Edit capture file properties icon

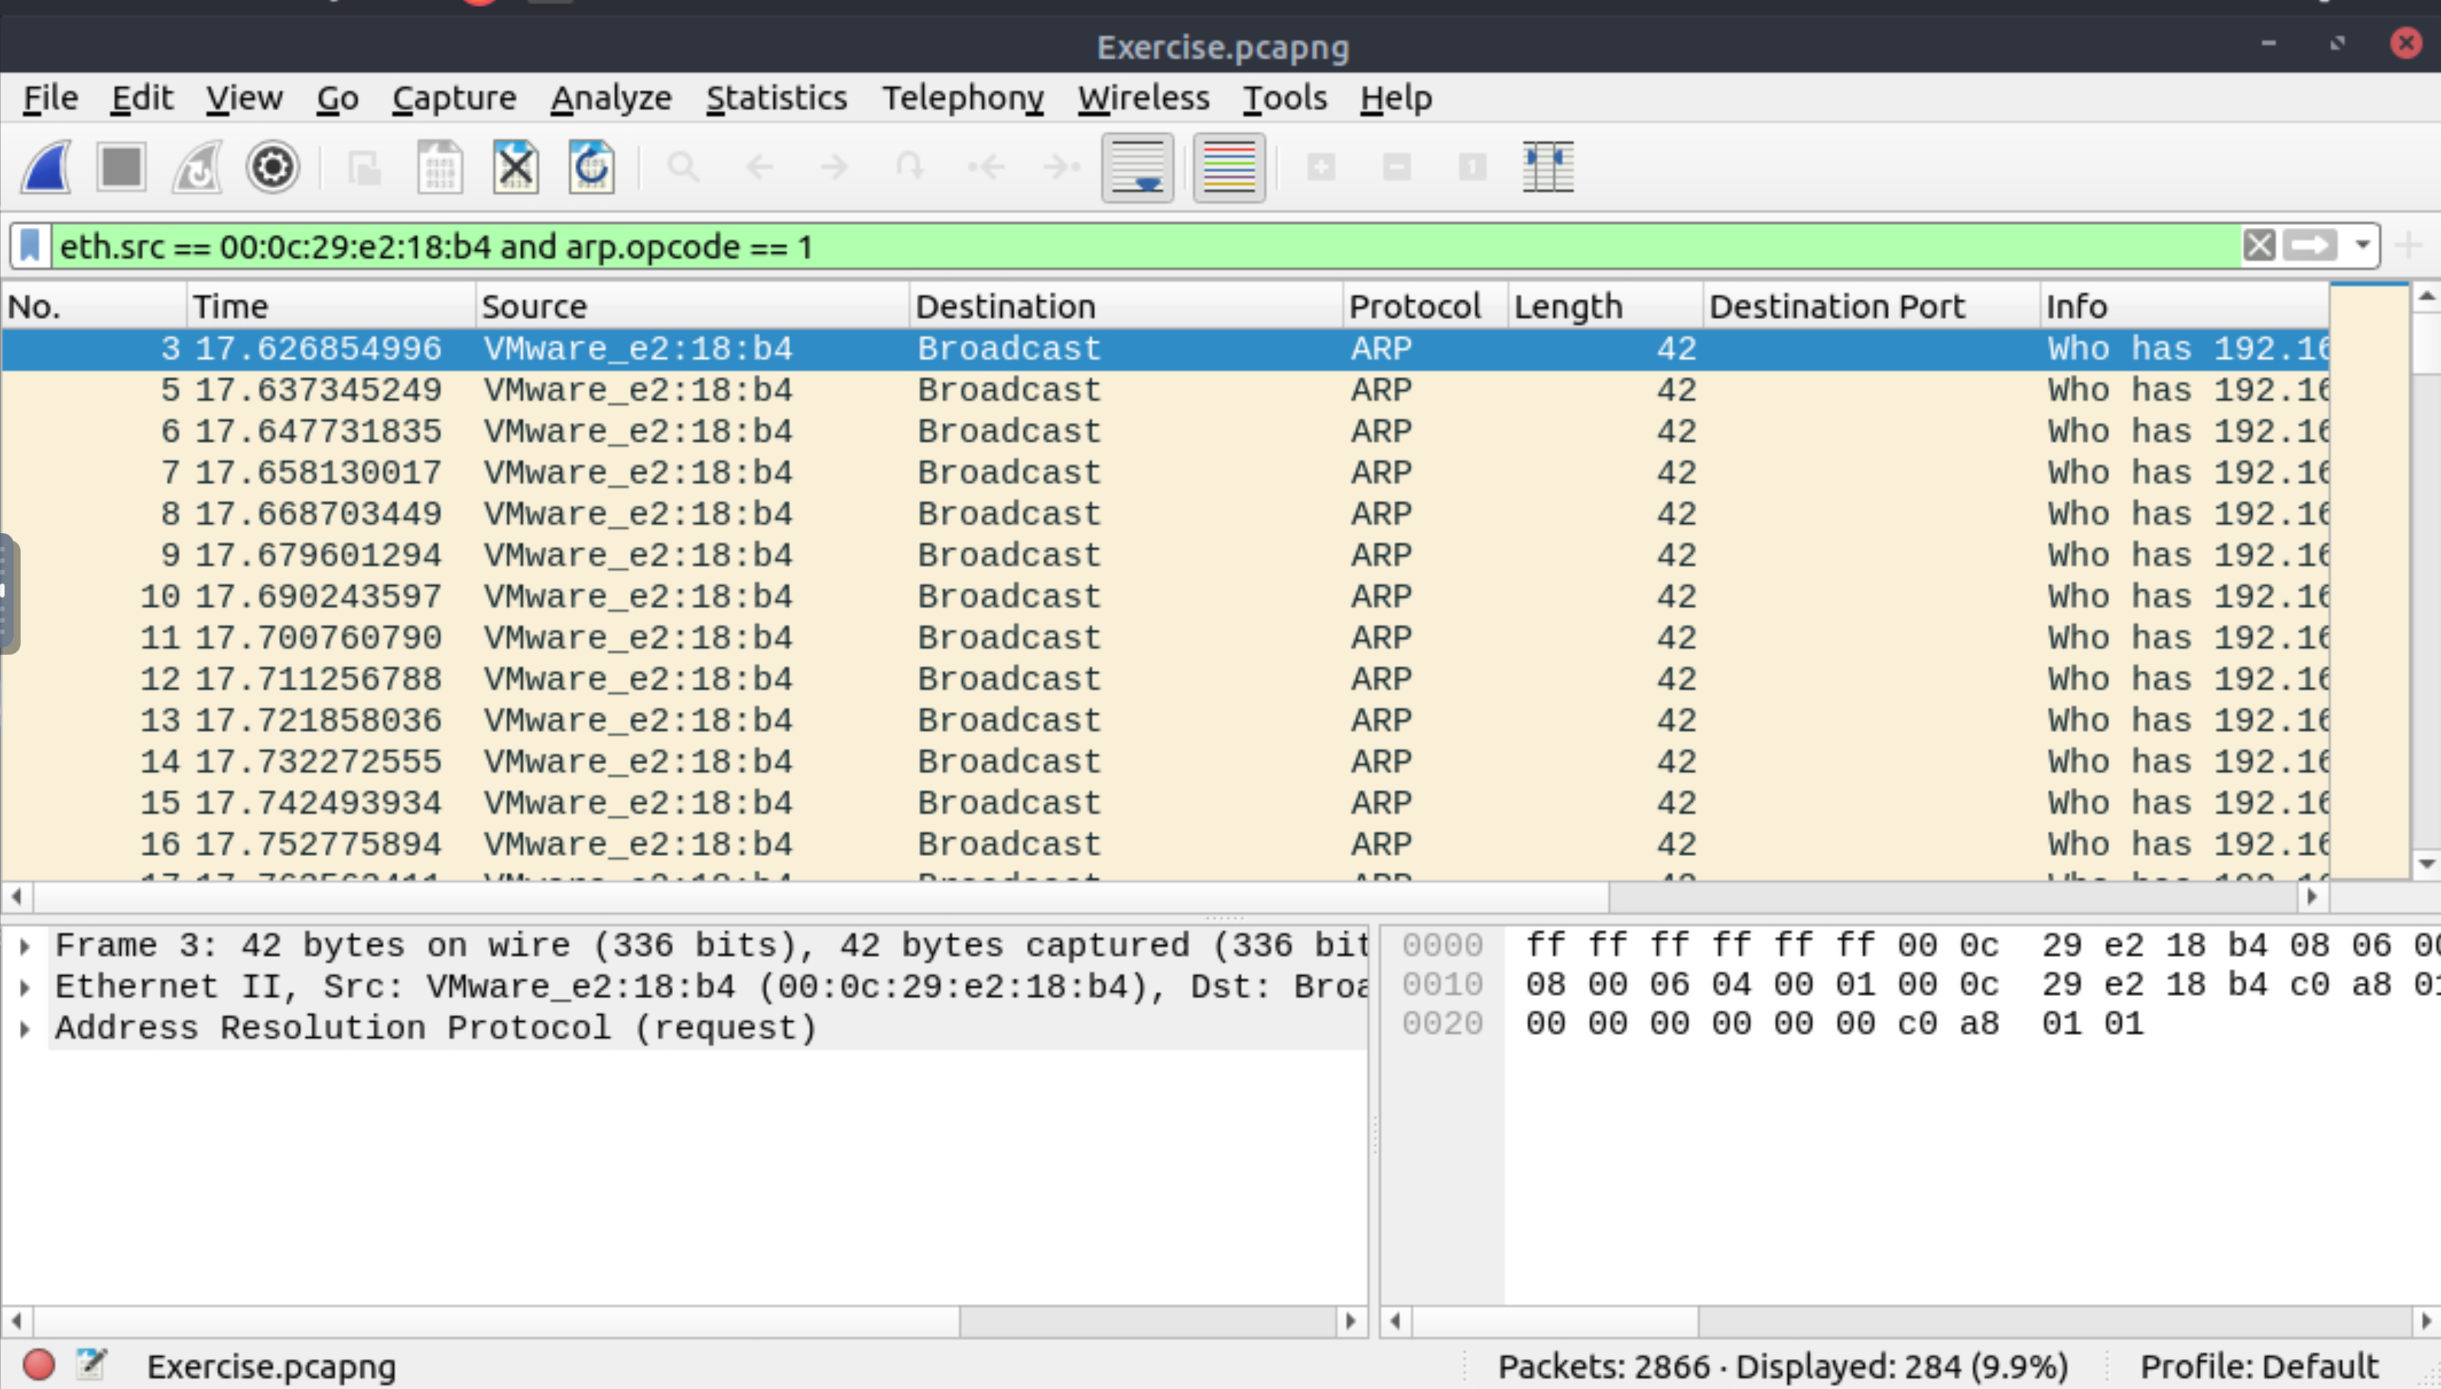(92, 1365)
